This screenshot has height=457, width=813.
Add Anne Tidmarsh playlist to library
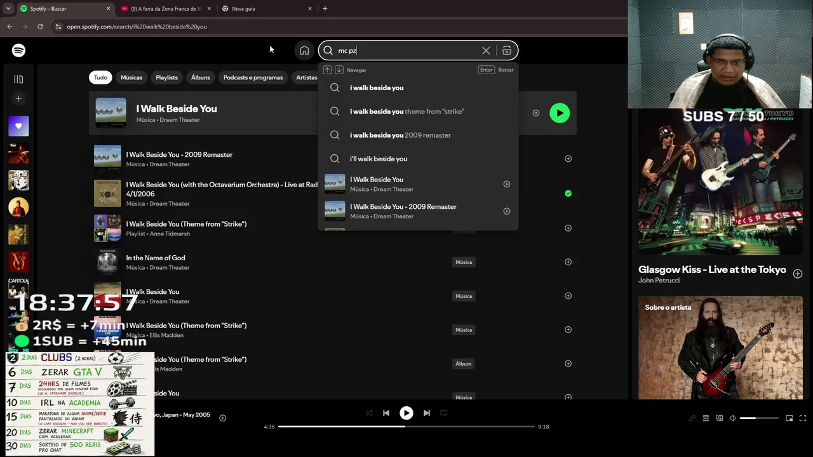click(x=568, y=228)
